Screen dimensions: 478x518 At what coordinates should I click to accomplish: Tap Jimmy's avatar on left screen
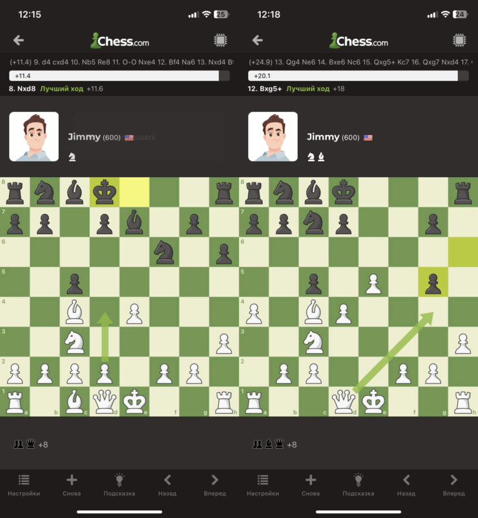pos(34,136)
